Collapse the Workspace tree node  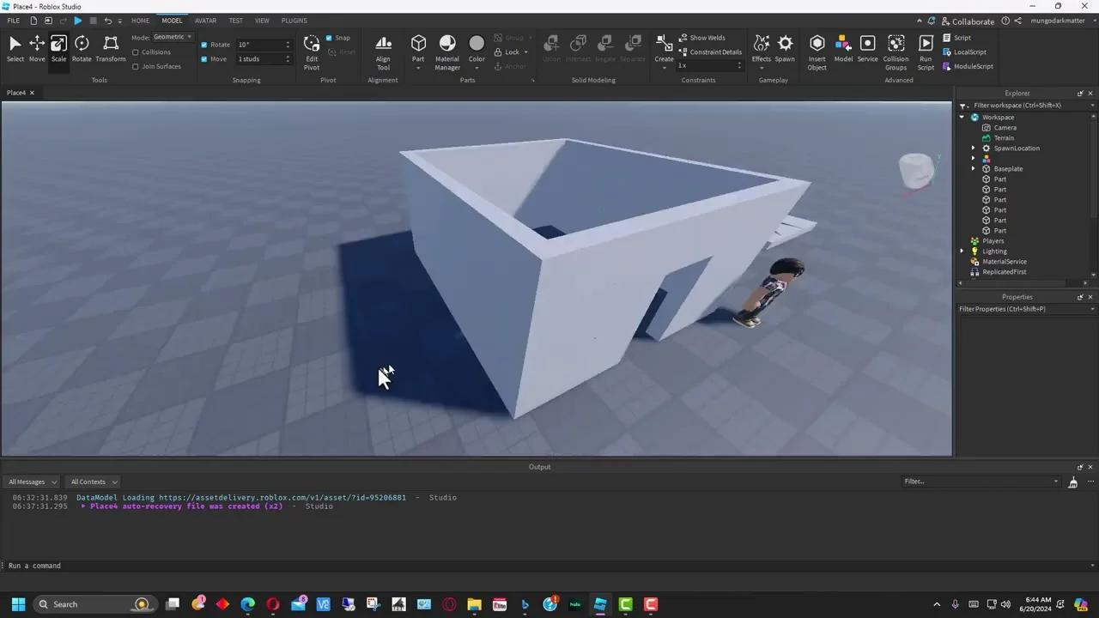pos(962,118)
